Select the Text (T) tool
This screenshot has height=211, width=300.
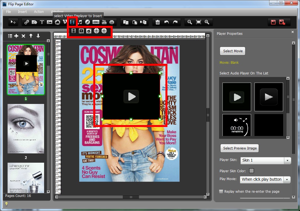[x=42, y=22]
